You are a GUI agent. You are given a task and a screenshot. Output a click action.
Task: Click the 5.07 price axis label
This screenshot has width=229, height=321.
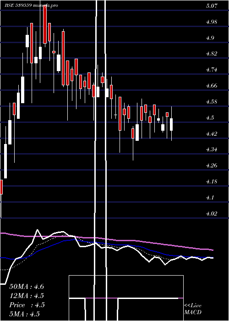click(211, 6)
